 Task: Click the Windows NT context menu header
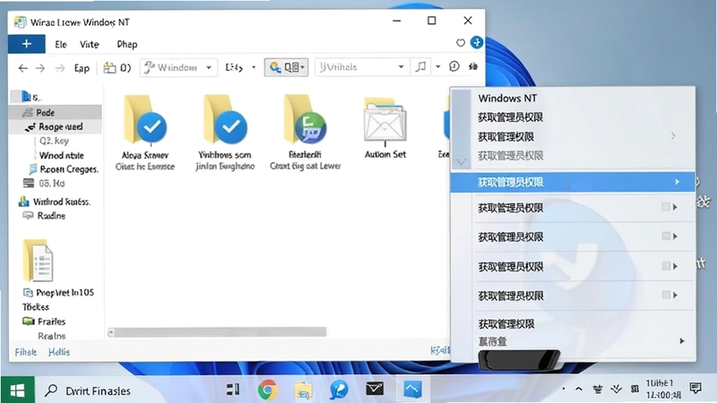click(x=507, y=99)
